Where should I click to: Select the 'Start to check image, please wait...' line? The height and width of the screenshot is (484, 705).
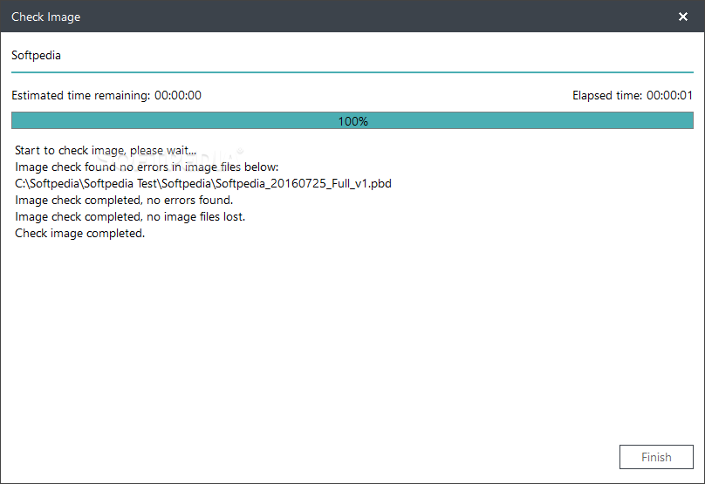point(106,150)
